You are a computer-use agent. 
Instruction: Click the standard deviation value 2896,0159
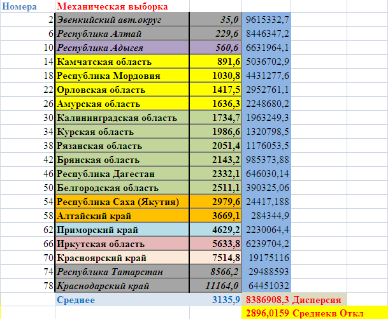coord(266,313)
